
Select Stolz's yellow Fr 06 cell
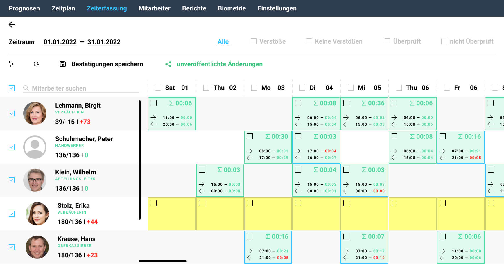tap(461, 214)
